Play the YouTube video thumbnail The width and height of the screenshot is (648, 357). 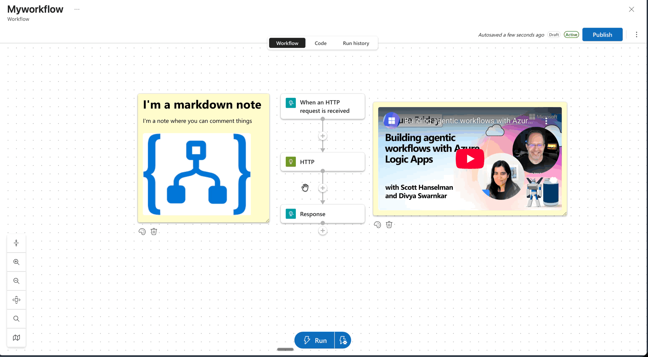click(x=470, y=159)
